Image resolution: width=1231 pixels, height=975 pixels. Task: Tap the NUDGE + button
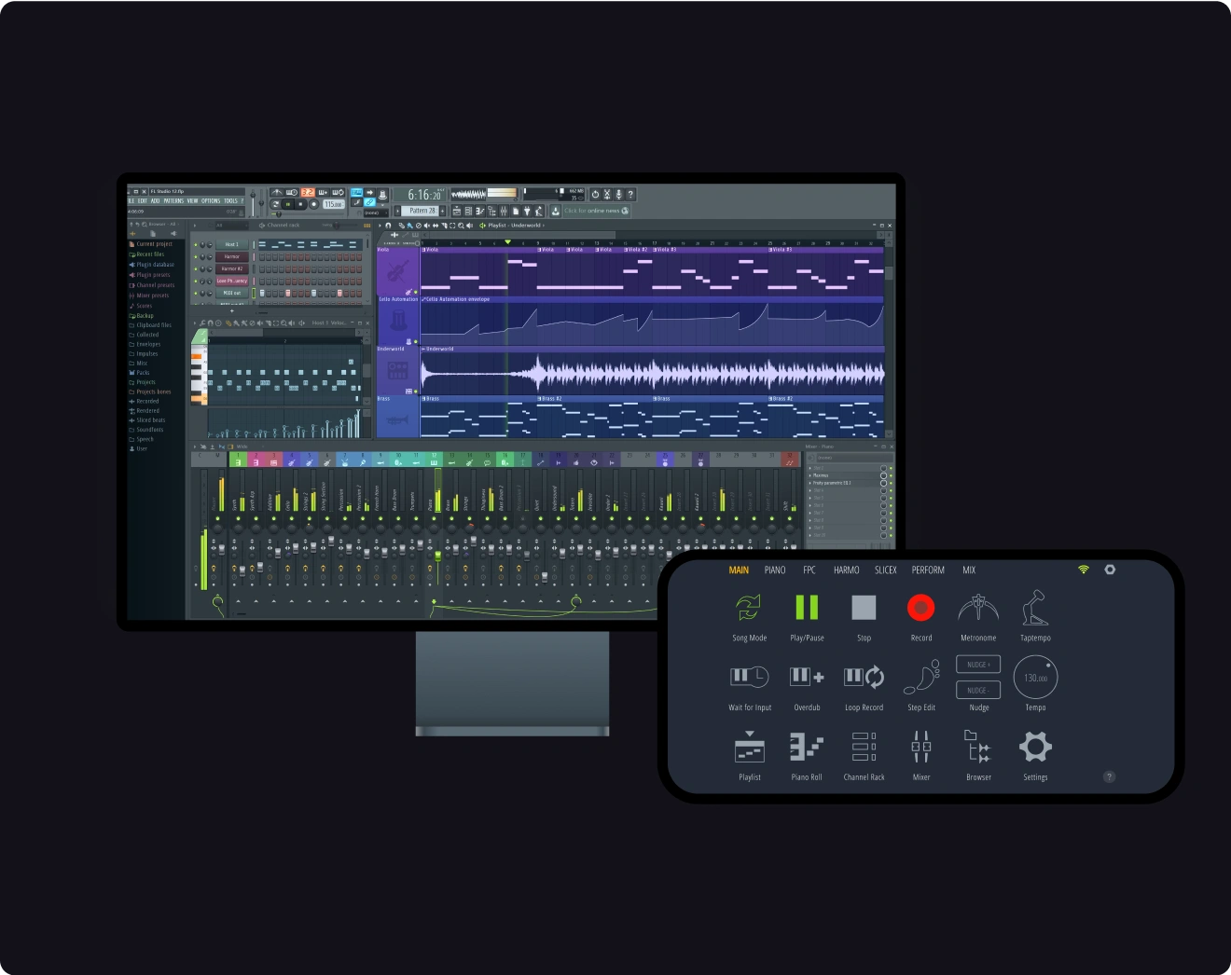click(978, 665)
